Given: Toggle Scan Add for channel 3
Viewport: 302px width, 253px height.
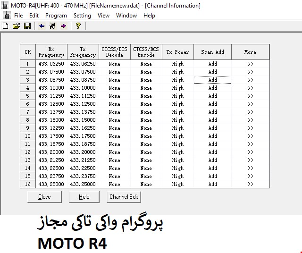Looking at the screenshot, I should [213, 80].
